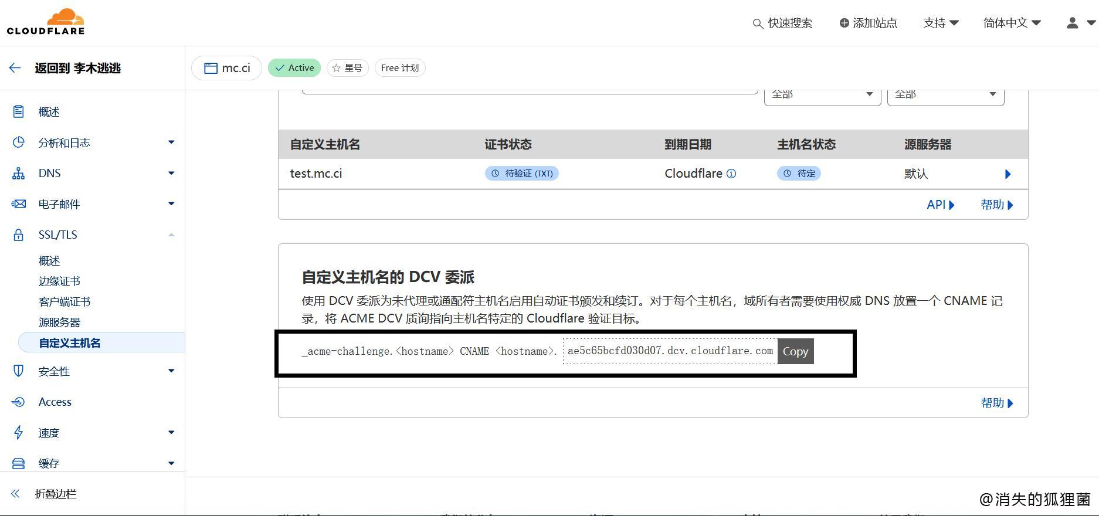1099x516 pixels.
Task: Collapse SSL/TLS menu arrow
Action: click(x=171, y=235)
